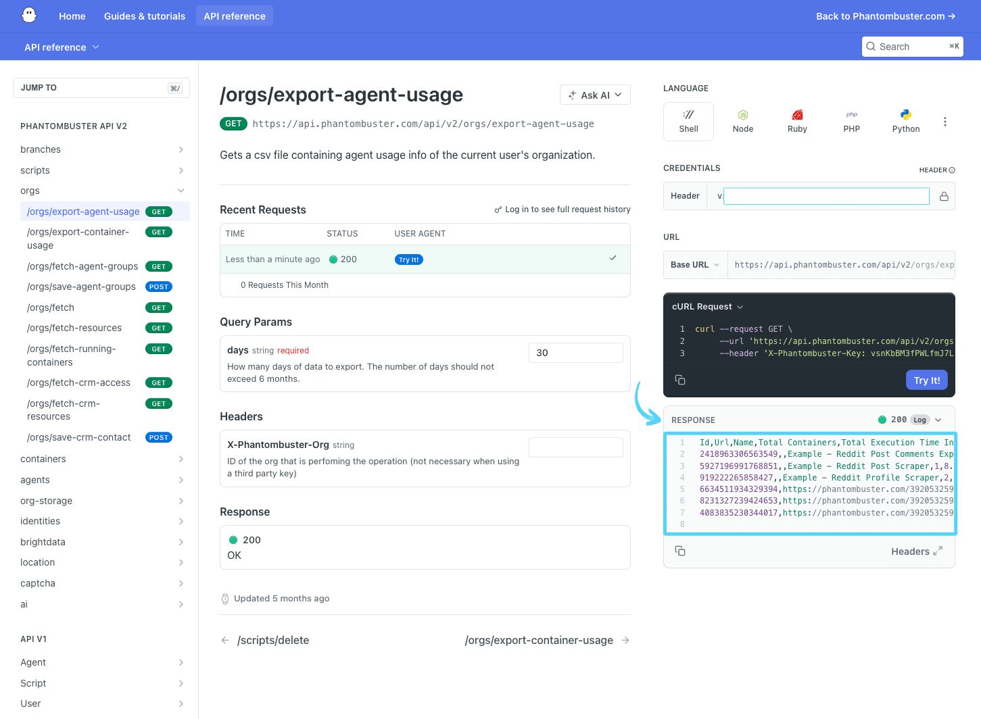This screenshot has height=719, width=981.
Task: Click the X-Phantombuster-Org input field
Action: pos(576,447)
